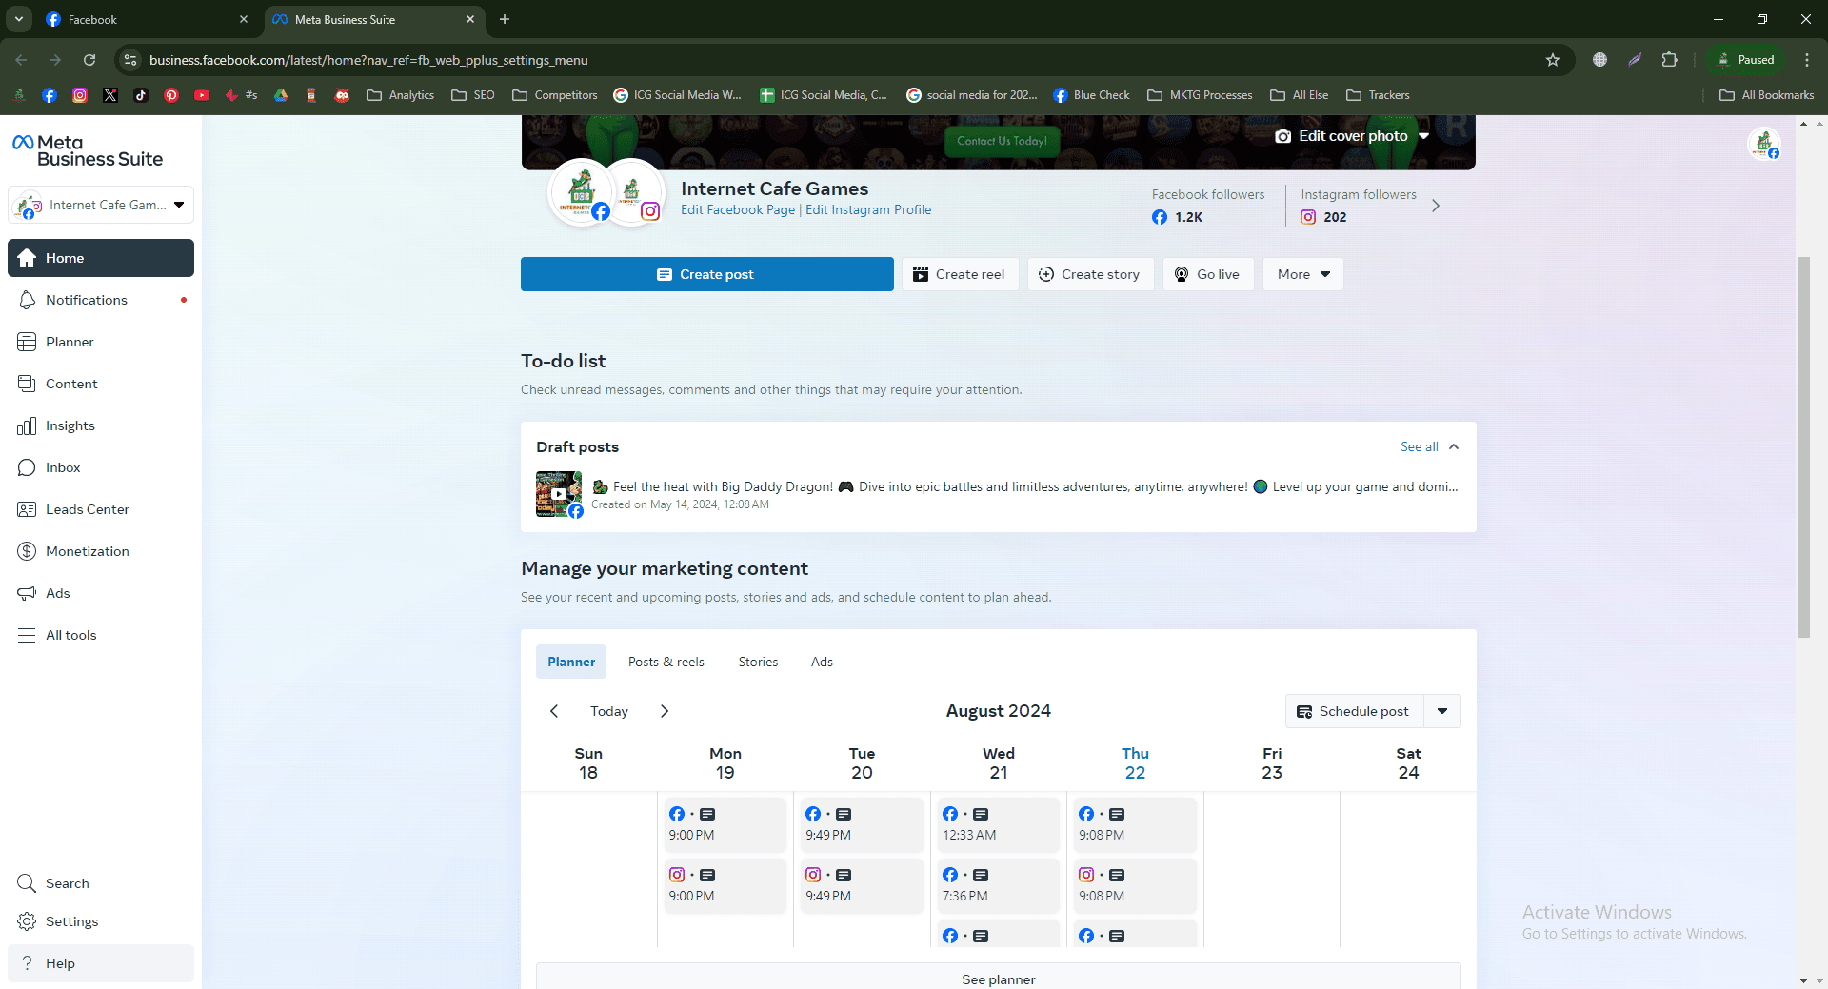Click the See planner button
Image resolution: width=1828 pixels, height=989 pixels.
pos(999,977)
